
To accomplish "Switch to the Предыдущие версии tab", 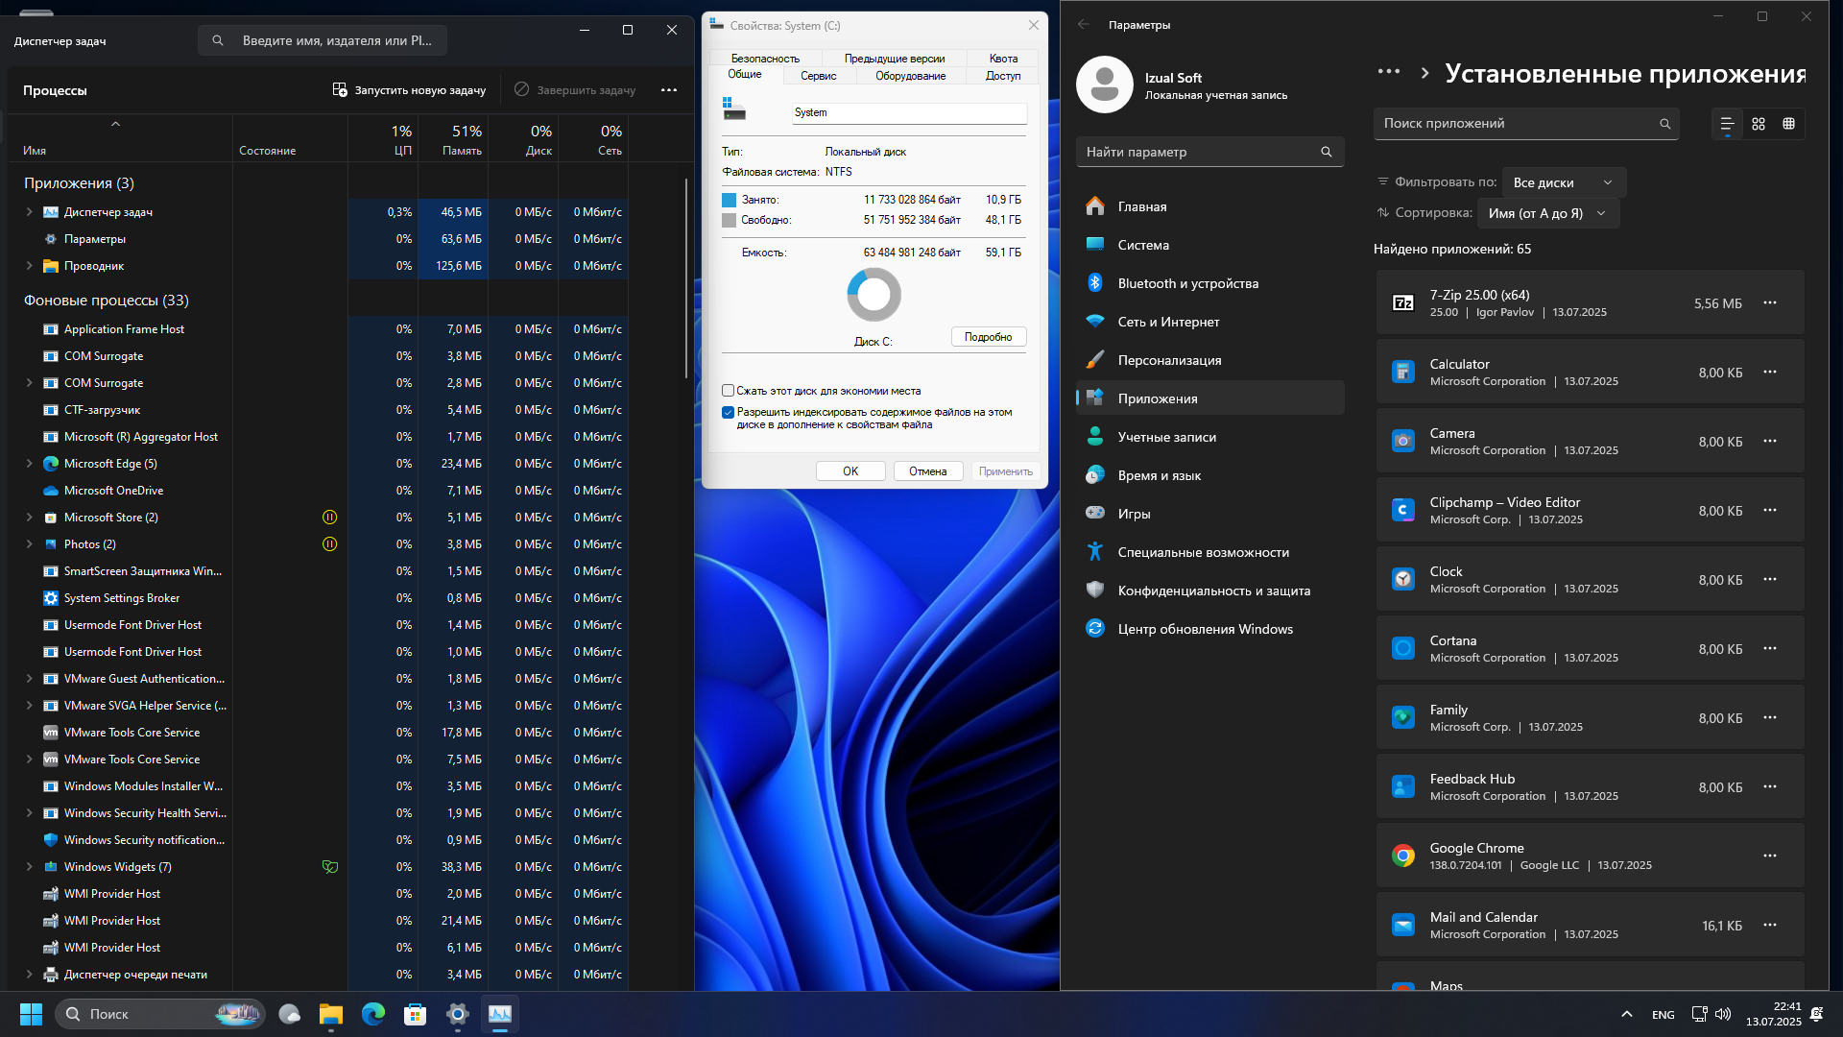I will (x=894, y=59).
